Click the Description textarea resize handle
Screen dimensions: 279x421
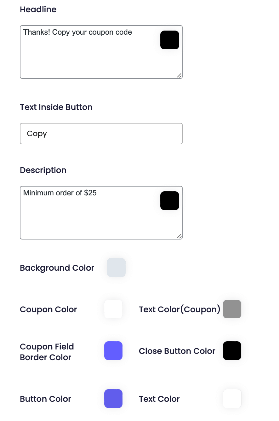point(179,236)
